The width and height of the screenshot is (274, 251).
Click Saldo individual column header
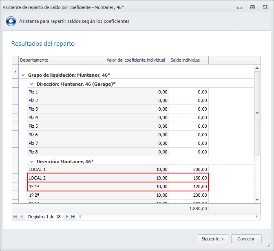[x=188, y=60]
